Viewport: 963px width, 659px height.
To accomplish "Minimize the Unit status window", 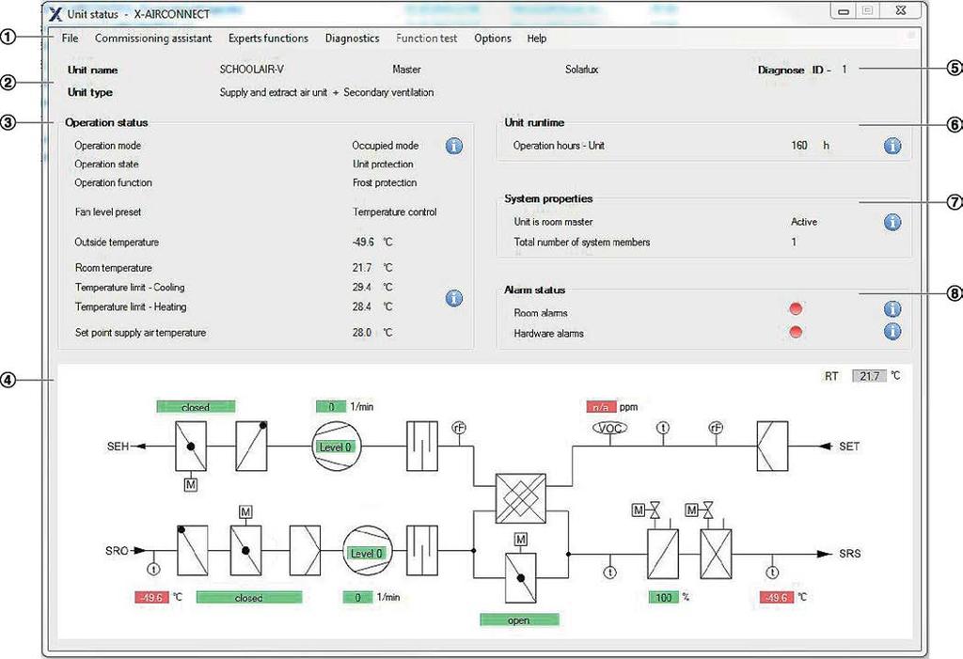I will [844, 11].
